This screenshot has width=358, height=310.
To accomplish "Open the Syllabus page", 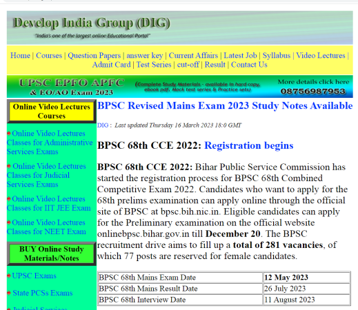I will [277, 55].
